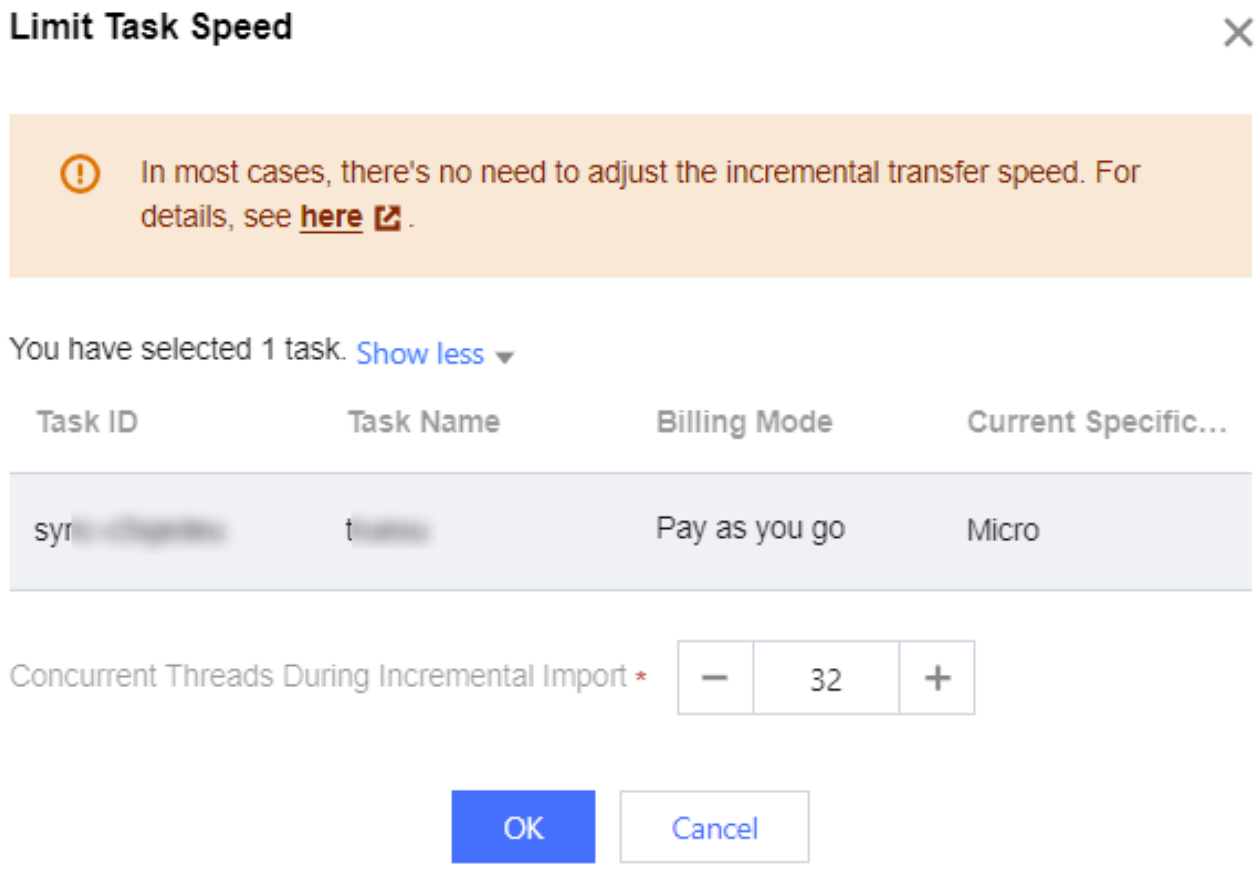Click the Concurrent Threads During Incremental Import label
1260x889 pixels.
tap(318, 676)
